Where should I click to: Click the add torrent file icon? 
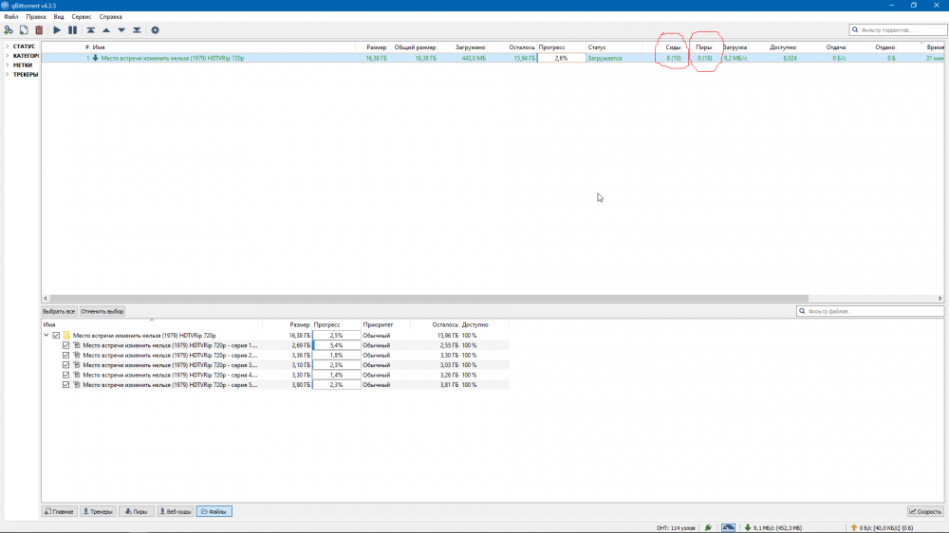click(x=24, y=30)
